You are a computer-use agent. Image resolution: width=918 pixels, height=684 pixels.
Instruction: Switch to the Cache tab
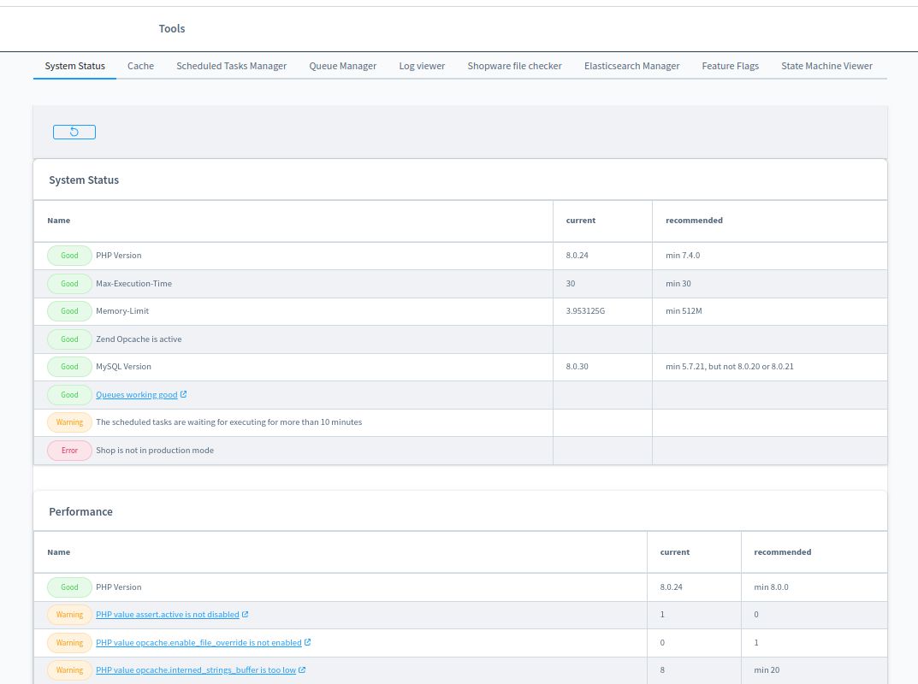click(140, 66)
